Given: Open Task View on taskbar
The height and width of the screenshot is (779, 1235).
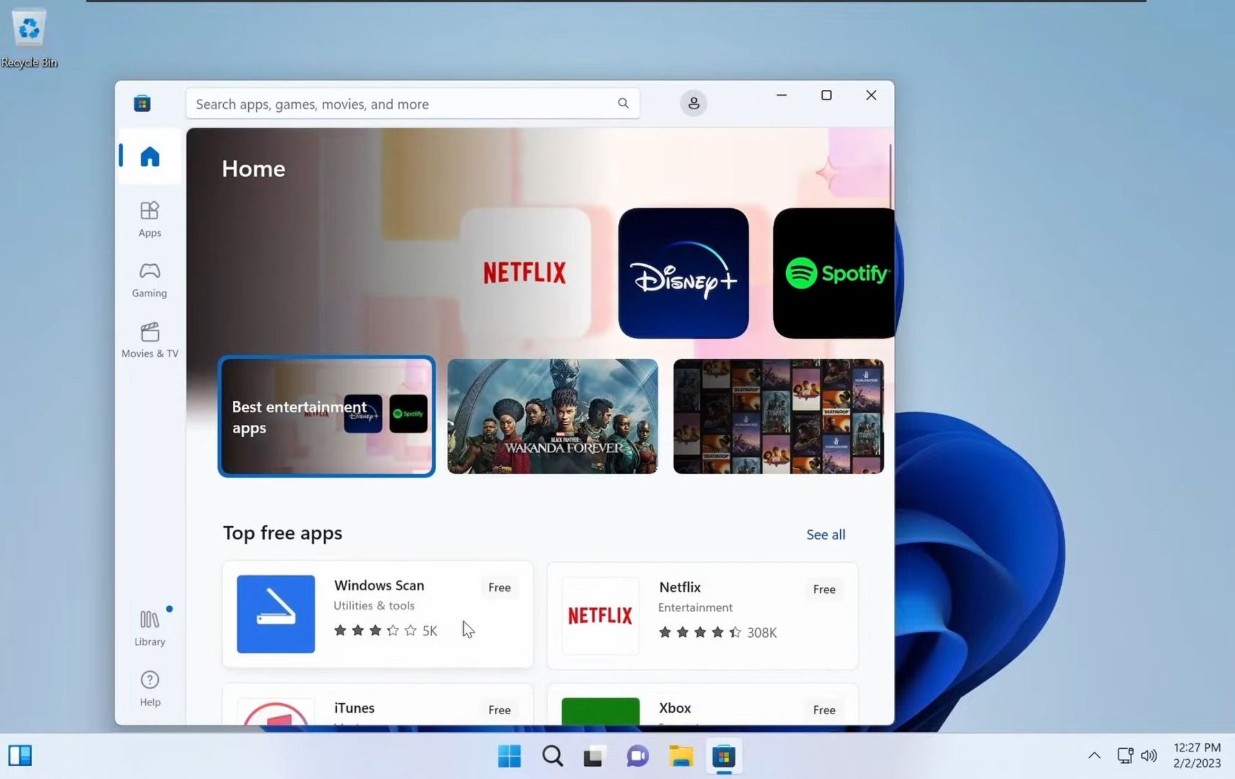Looking at the screenshot, I should tap(595, 756).
